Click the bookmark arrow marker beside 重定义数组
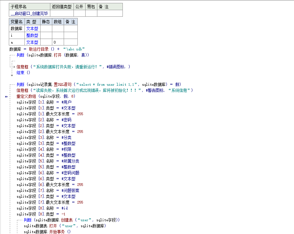This screenshot has width=294, height=234. click(6, 97)
